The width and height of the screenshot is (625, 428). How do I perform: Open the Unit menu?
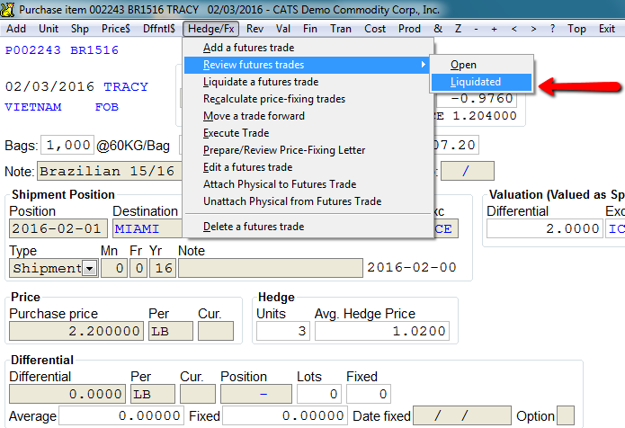tap(49, 29)
